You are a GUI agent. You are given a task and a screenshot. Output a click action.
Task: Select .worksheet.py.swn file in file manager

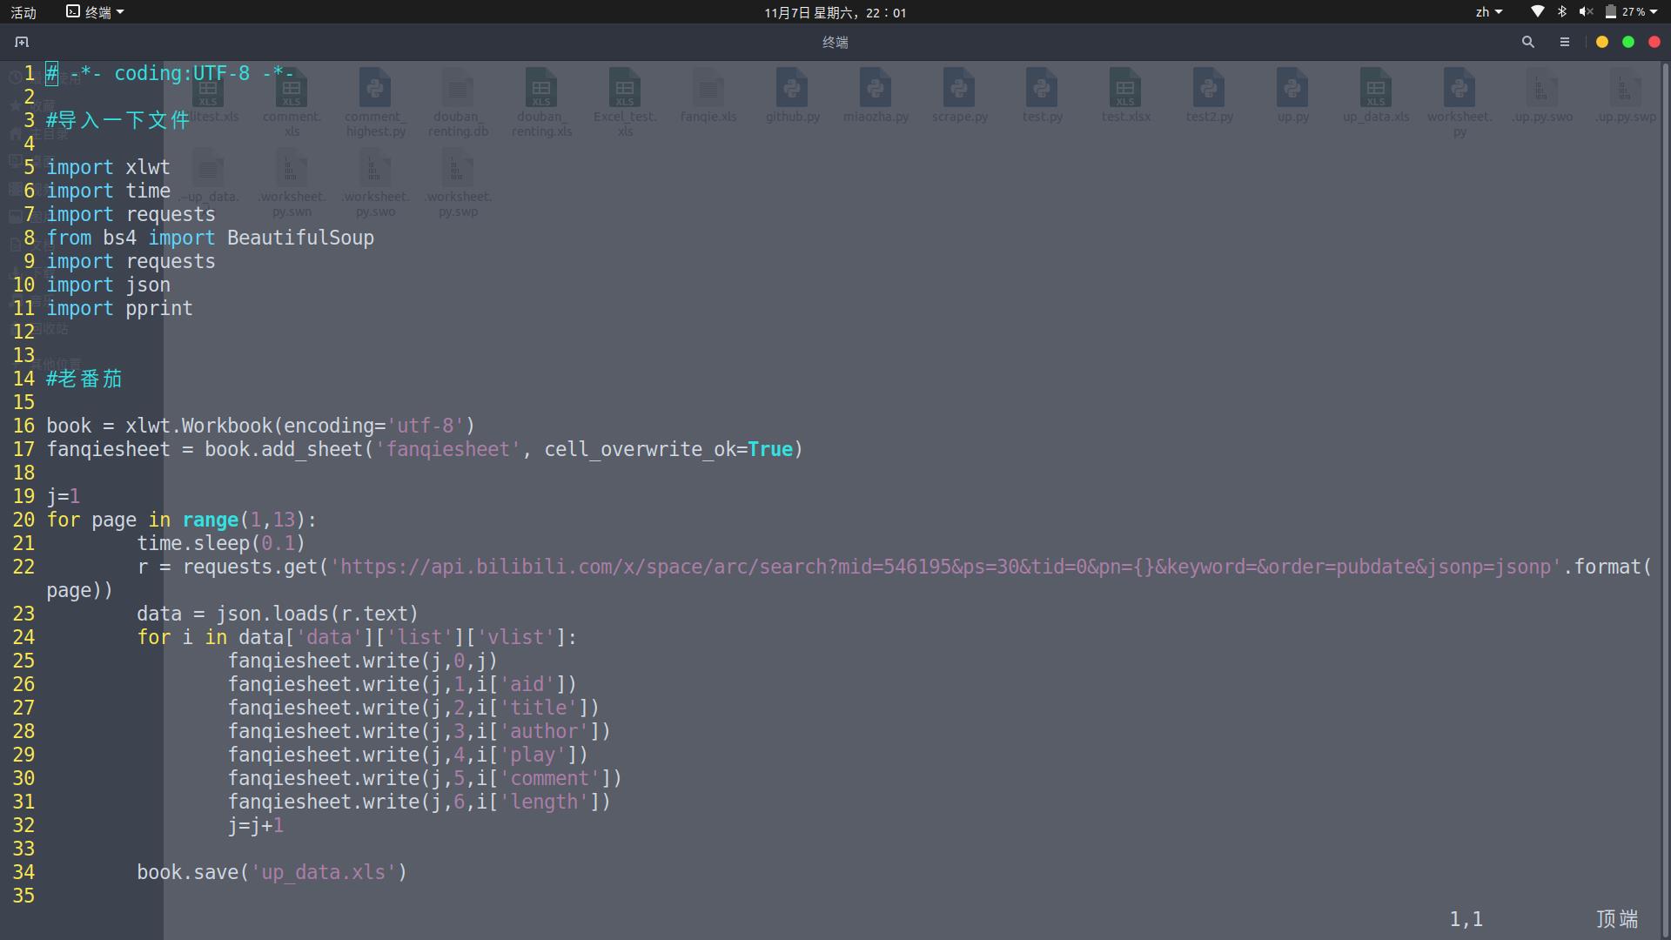[292, 183]
